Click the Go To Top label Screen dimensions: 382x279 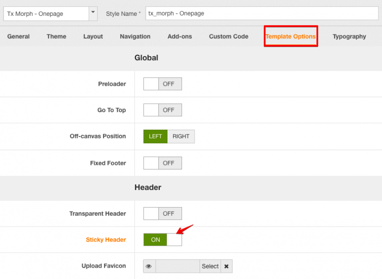112,110
